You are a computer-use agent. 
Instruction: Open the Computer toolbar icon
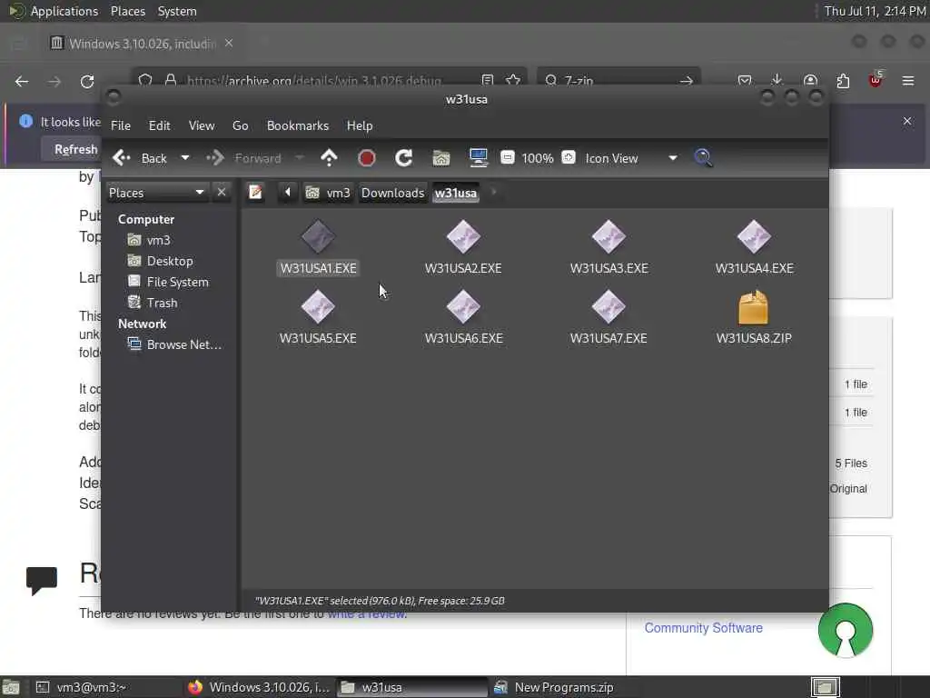(x=478, y=158)
